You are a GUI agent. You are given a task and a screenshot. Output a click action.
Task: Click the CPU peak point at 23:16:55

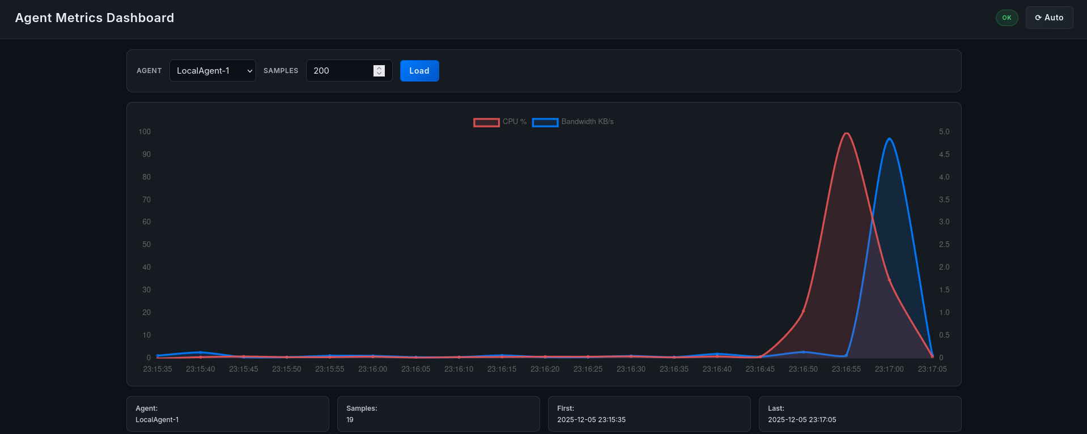pos(846,134)
